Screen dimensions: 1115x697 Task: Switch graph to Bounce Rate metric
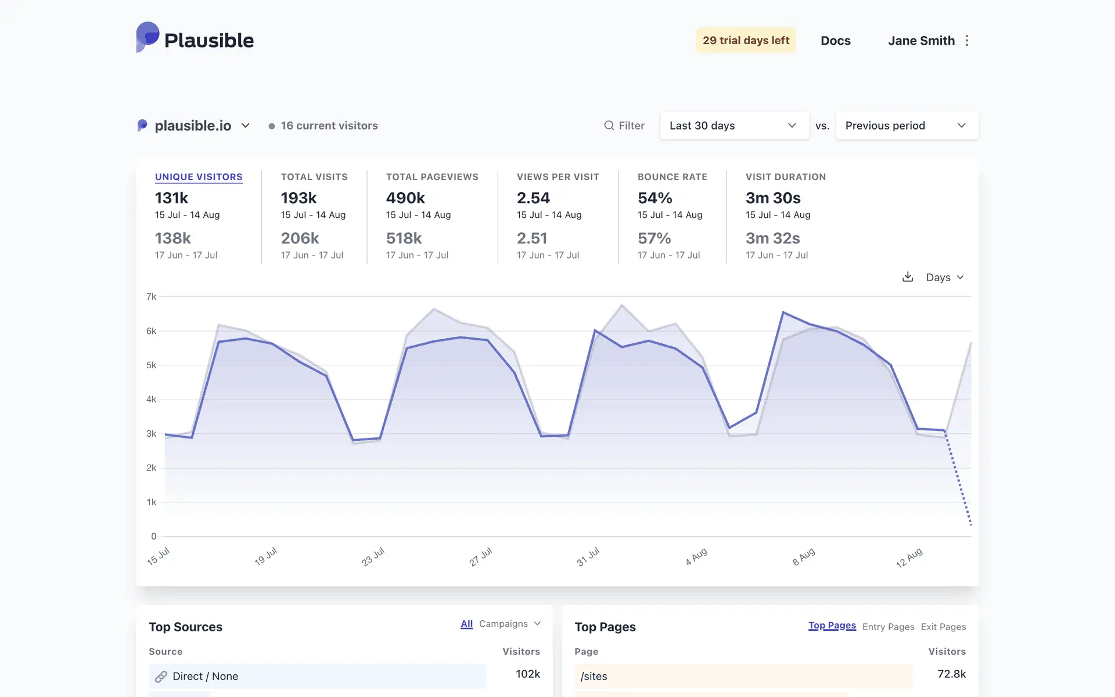coord(672,177)
